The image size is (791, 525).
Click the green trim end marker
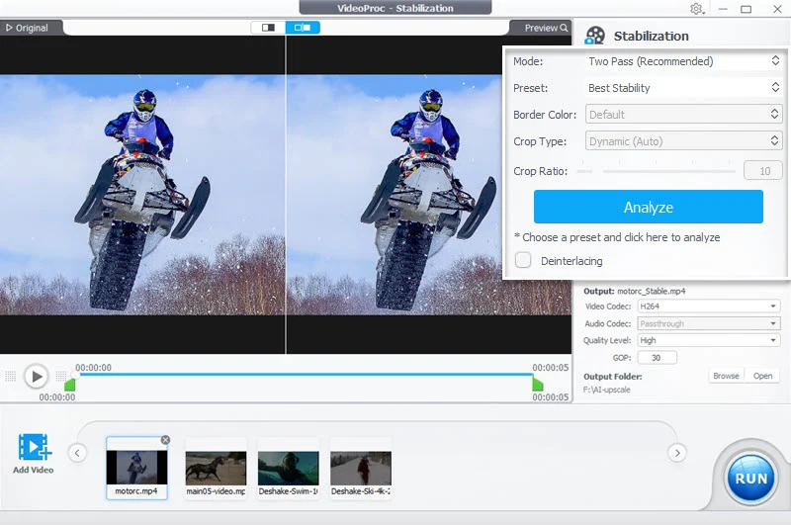(x=537, y=384)
